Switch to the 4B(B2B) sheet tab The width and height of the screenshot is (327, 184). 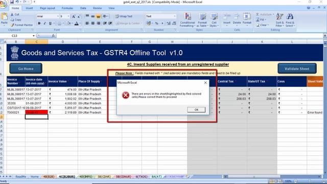tap(49, 177)
